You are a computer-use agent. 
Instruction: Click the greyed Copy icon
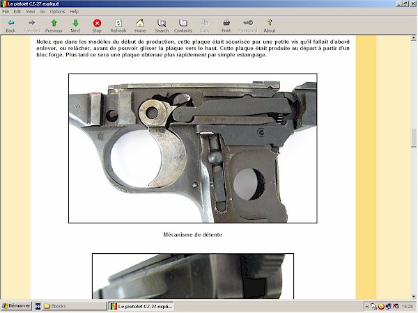[205, 23]
